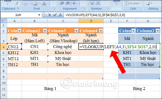
Task: Select column E header
Action: (111, 21)
